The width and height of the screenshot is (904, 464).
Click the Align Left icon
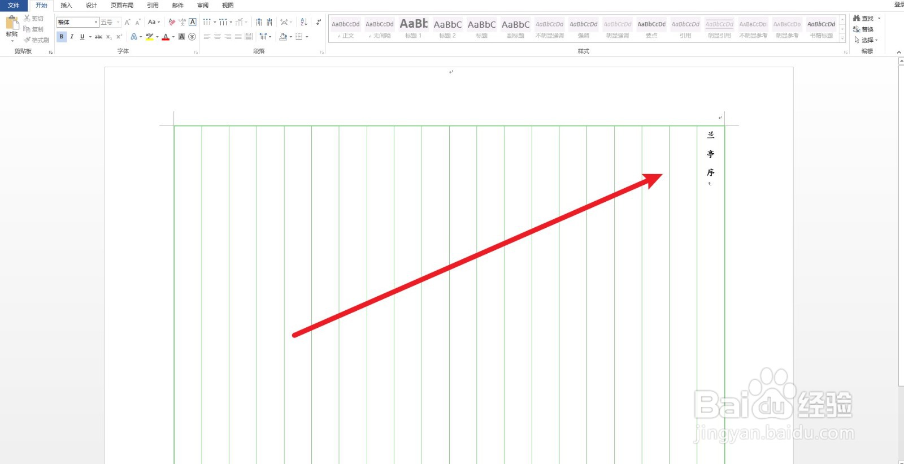coord(207,37)
